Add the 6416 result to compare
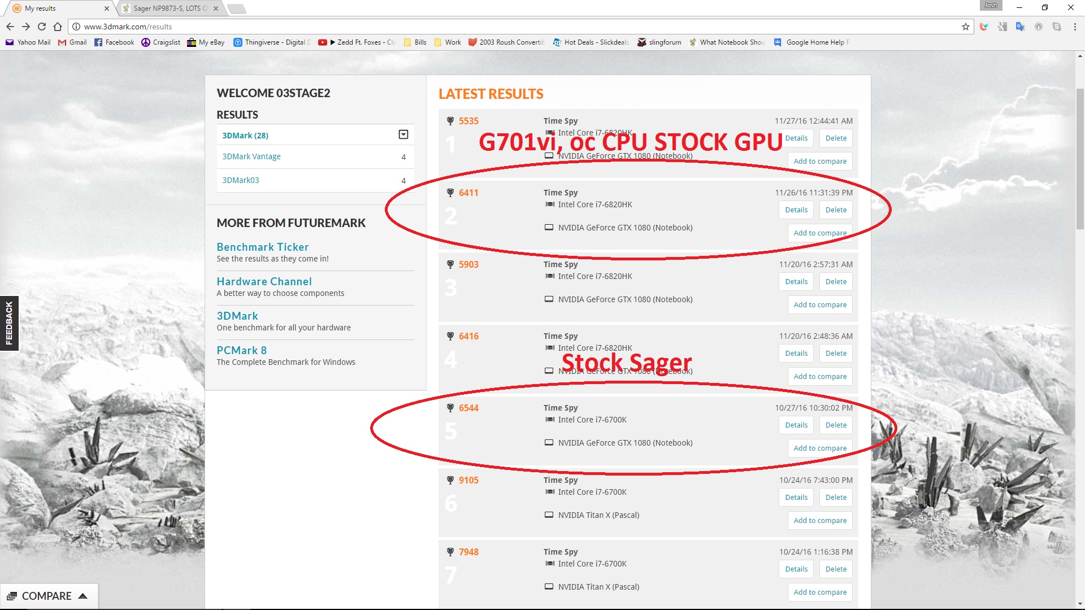Image resolution: width=1085 pixels, height=610 pixels. (820, 377)
